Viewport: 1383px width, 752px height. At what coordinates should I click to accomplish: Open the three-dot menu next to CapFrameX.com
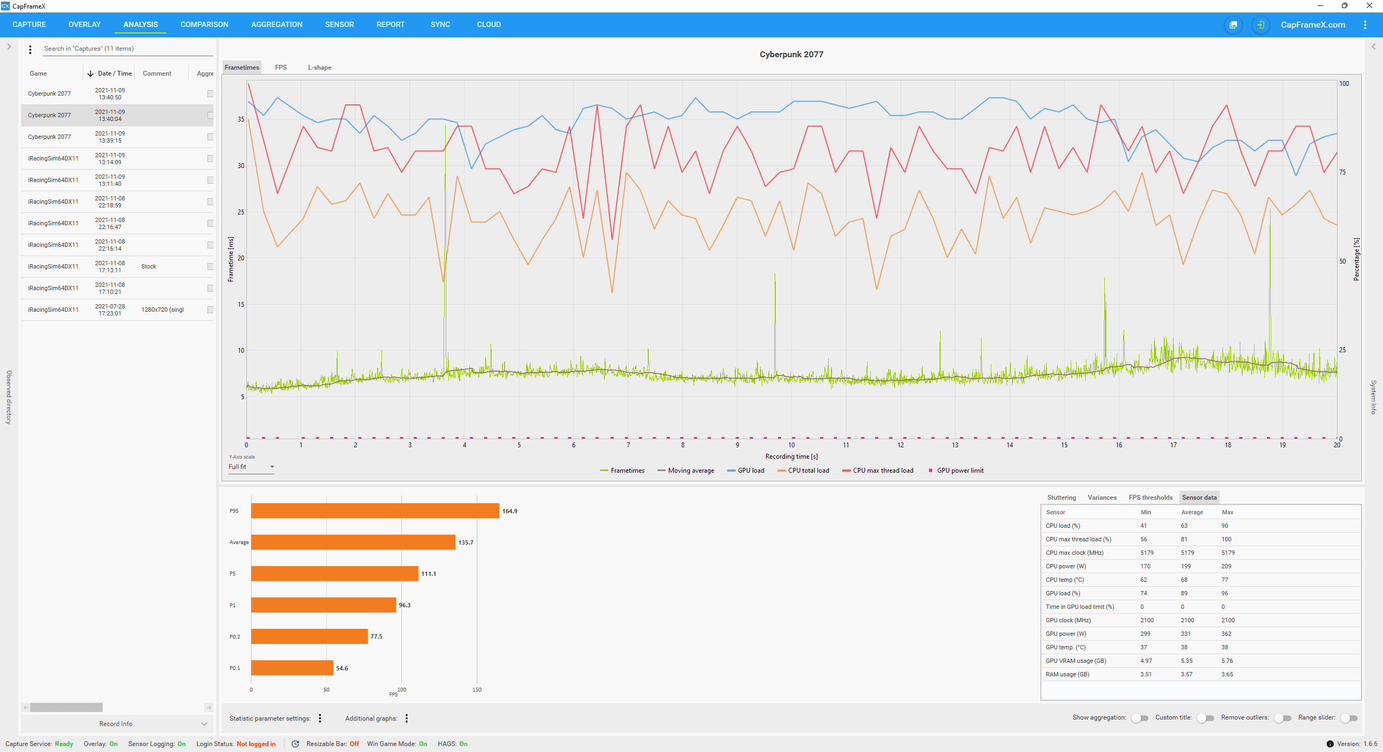[x=1365, y=25]
